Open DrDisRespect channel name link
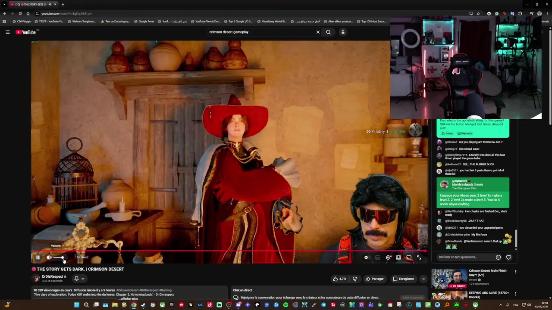 click(53, 276)
